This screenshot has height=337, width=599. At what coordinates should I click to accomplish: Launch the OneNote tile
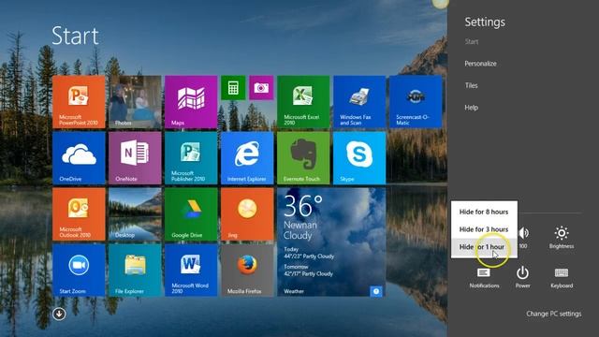tap(135, 158)
